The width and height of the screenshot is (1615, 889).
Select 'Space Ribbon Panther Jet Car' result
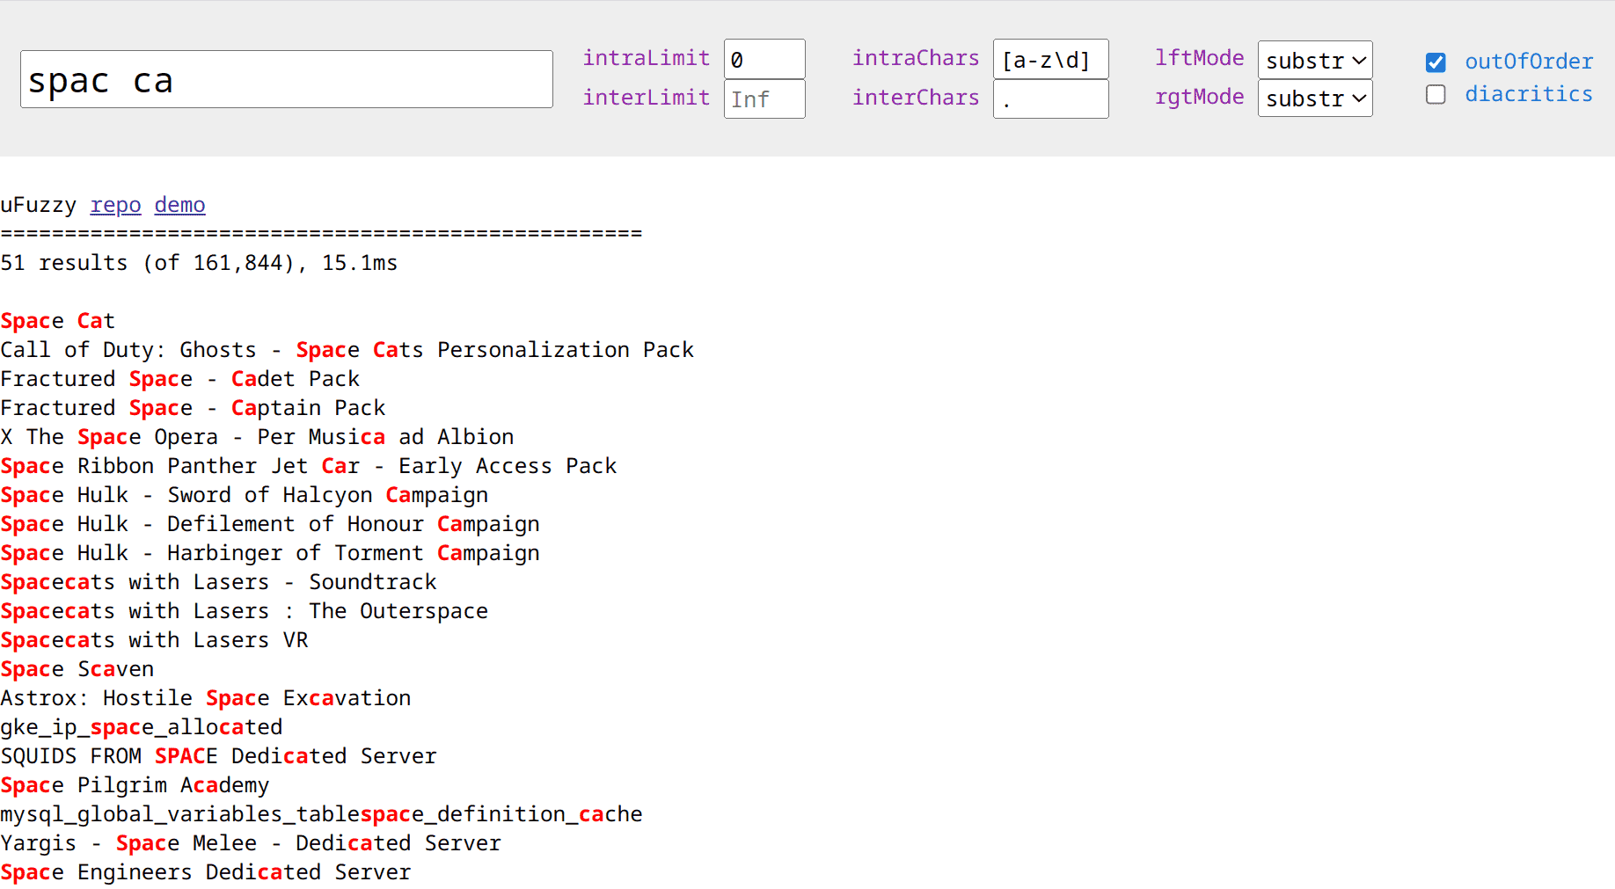[x=309, y=466]
